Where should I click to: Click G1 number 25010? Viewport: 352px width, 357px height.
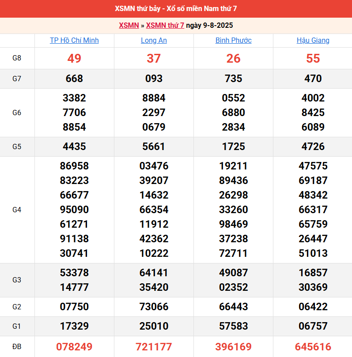pyautogui.click(x=154, y=326)
